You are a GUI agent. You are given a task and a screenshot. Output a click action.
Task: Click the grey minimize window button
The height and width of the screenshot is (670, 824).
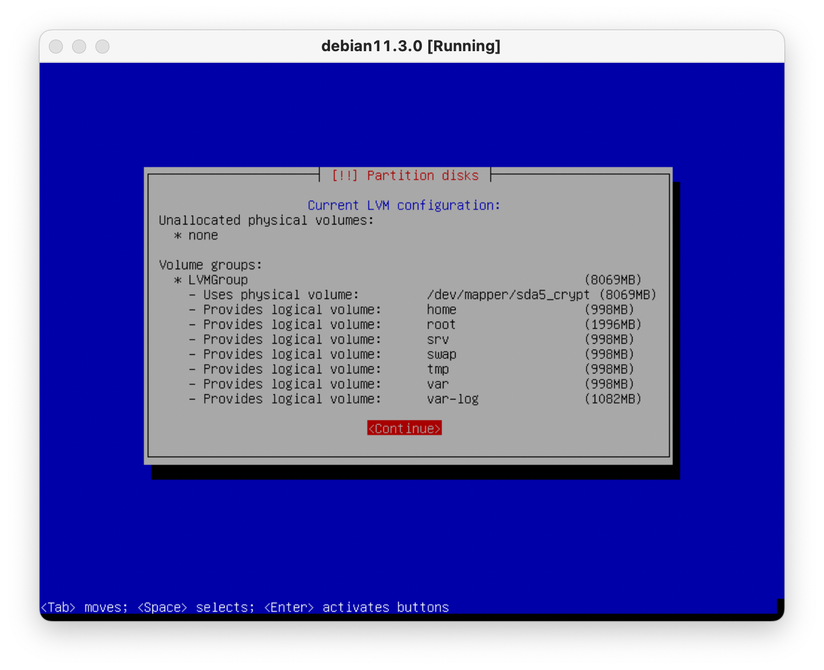(x=79, y=47)
